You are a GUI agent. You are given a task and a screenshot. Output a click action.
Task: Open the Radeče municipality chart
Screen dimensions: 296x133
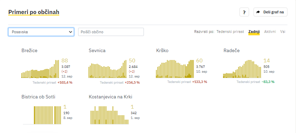click(242, 69)
